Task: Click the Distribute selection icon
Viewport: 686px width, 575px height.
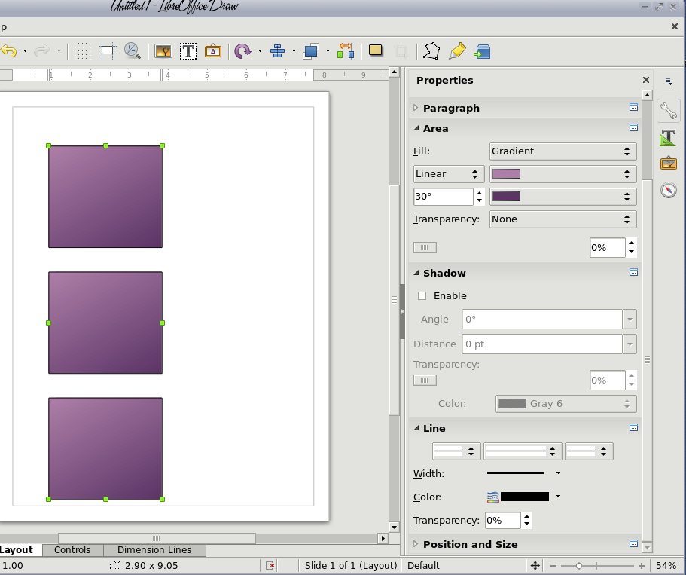Action: point(346,51)
